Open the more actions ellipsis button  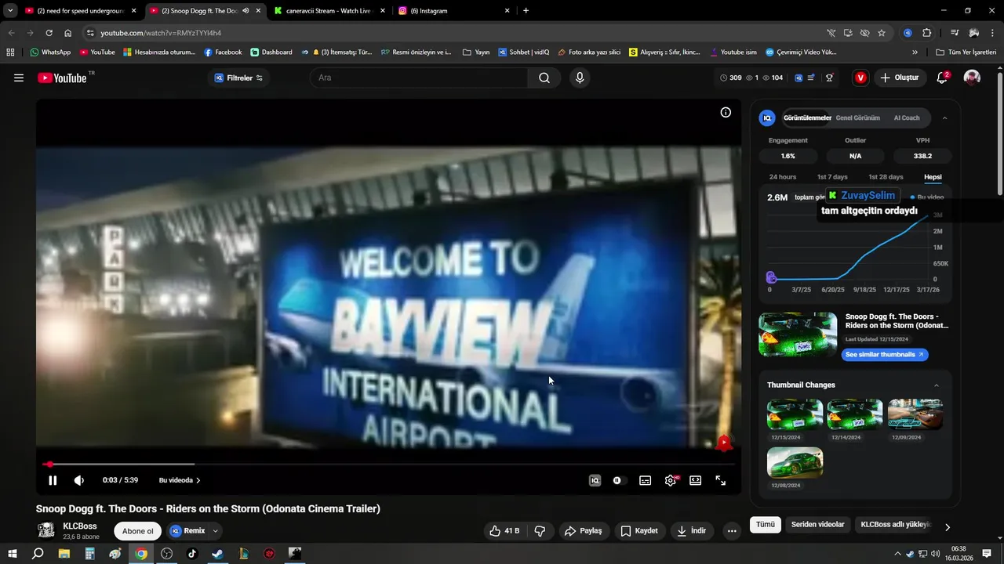pos(732,530)
